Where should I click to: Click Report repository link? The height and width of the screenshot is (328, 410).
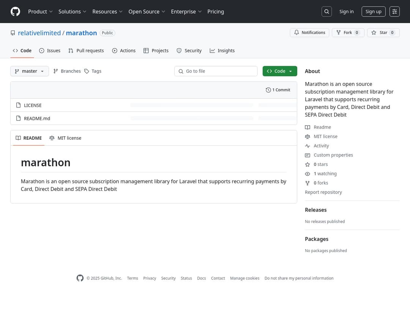323,192
